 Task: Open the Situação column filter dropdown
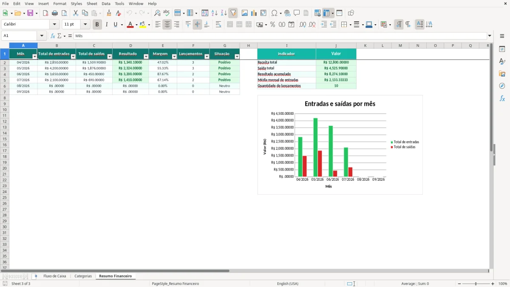pos(237,57)
